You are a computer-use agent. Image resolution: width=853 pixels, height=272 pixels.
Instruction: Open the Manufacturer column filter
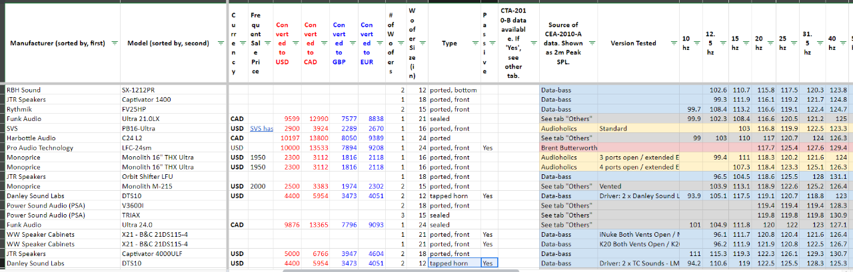tap(114, 43)
